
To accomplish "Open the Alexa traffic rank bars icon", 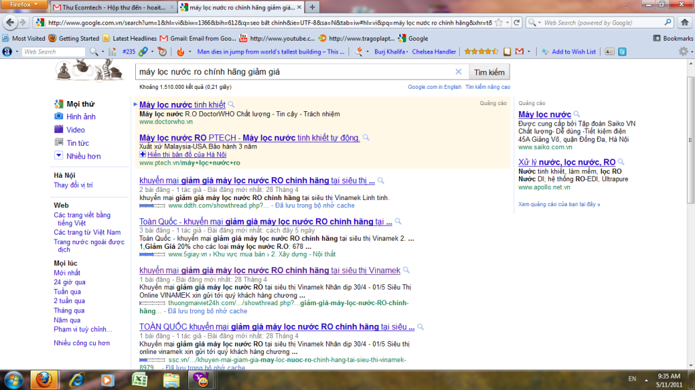I will 113,52.
